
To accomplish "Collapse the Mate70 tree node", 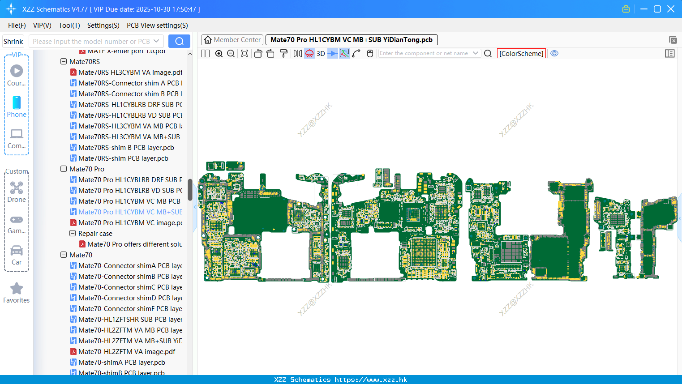I will click(x=64, y=255).
